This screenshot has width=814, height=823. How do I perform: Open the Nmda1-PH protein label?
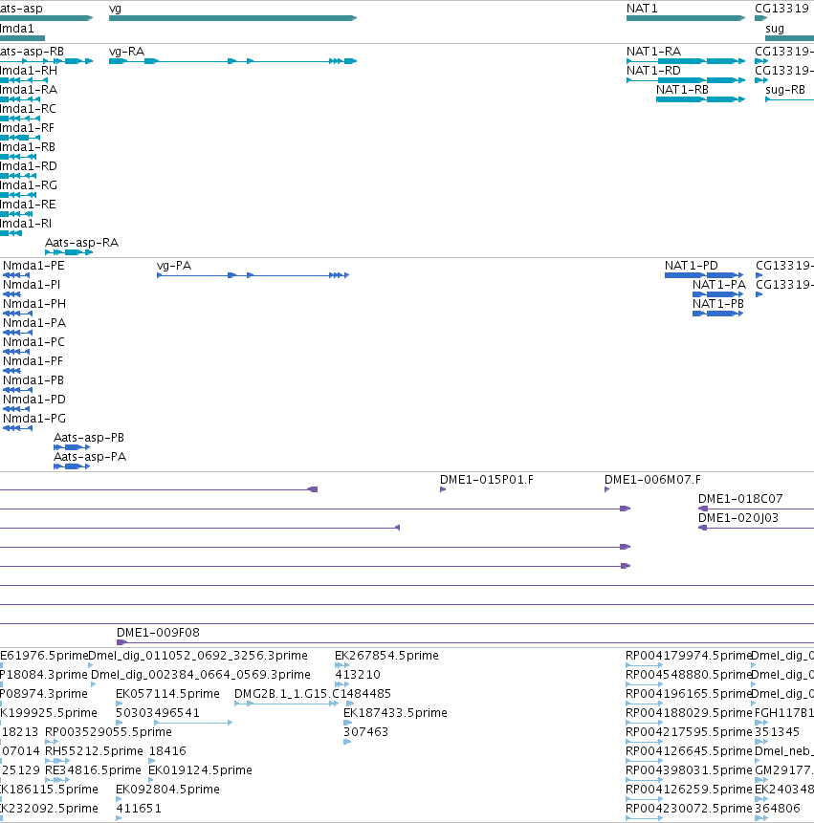34,304
